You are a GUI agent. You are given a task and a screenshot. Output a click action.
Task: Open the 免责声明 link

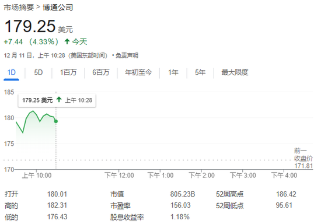coord(127,55)
